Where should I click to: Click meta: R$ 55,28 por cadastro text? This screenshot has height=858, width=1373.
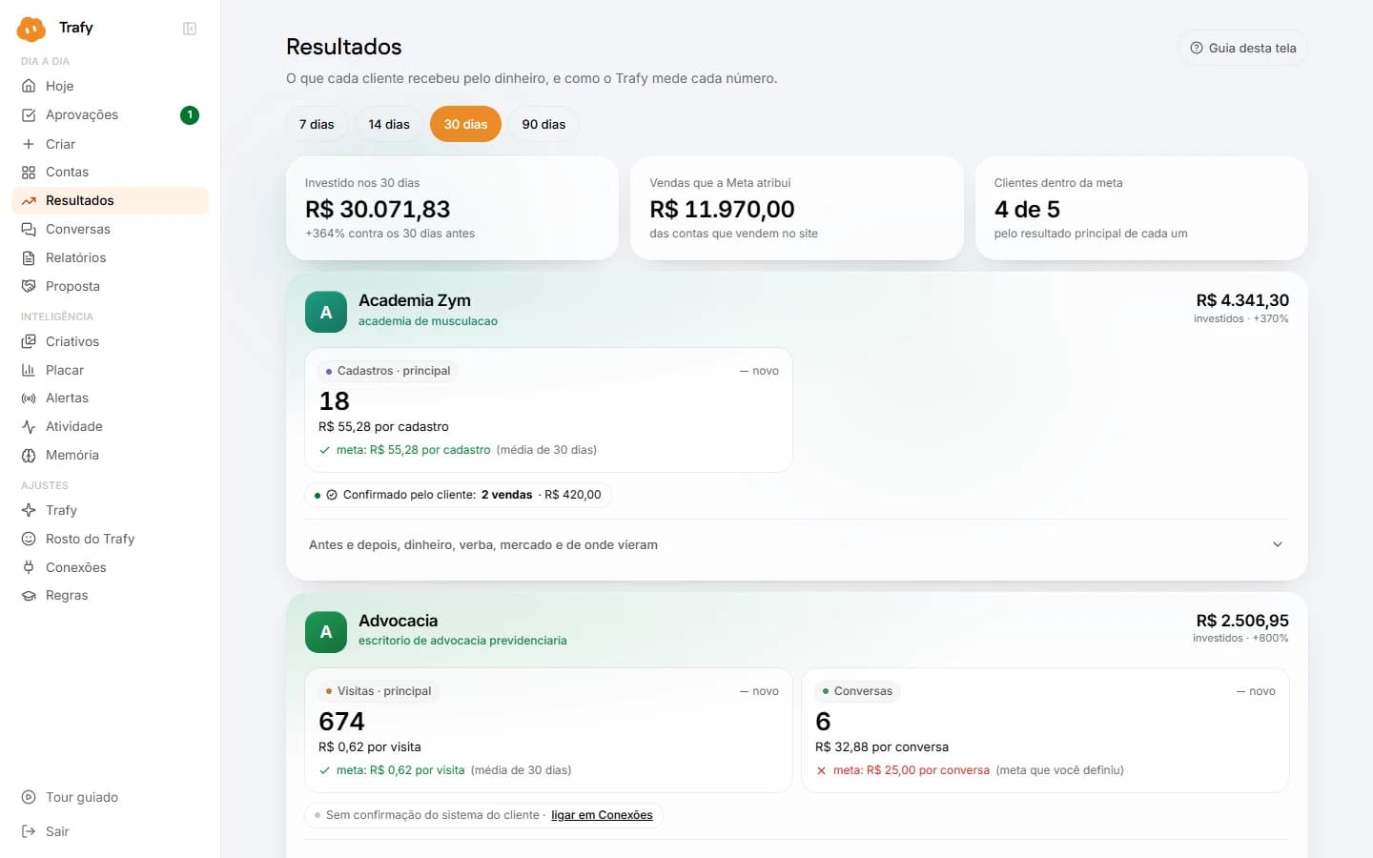413,450
